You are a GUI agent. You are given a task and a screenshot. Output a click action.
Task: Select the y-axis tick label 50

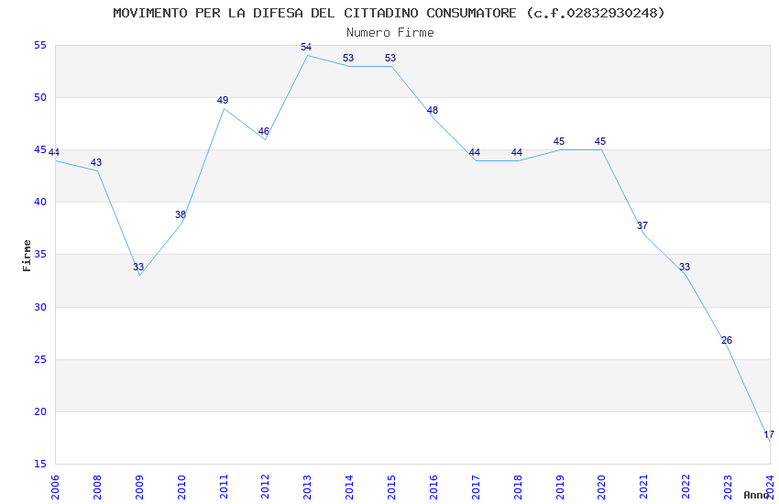tap(39, 97)
